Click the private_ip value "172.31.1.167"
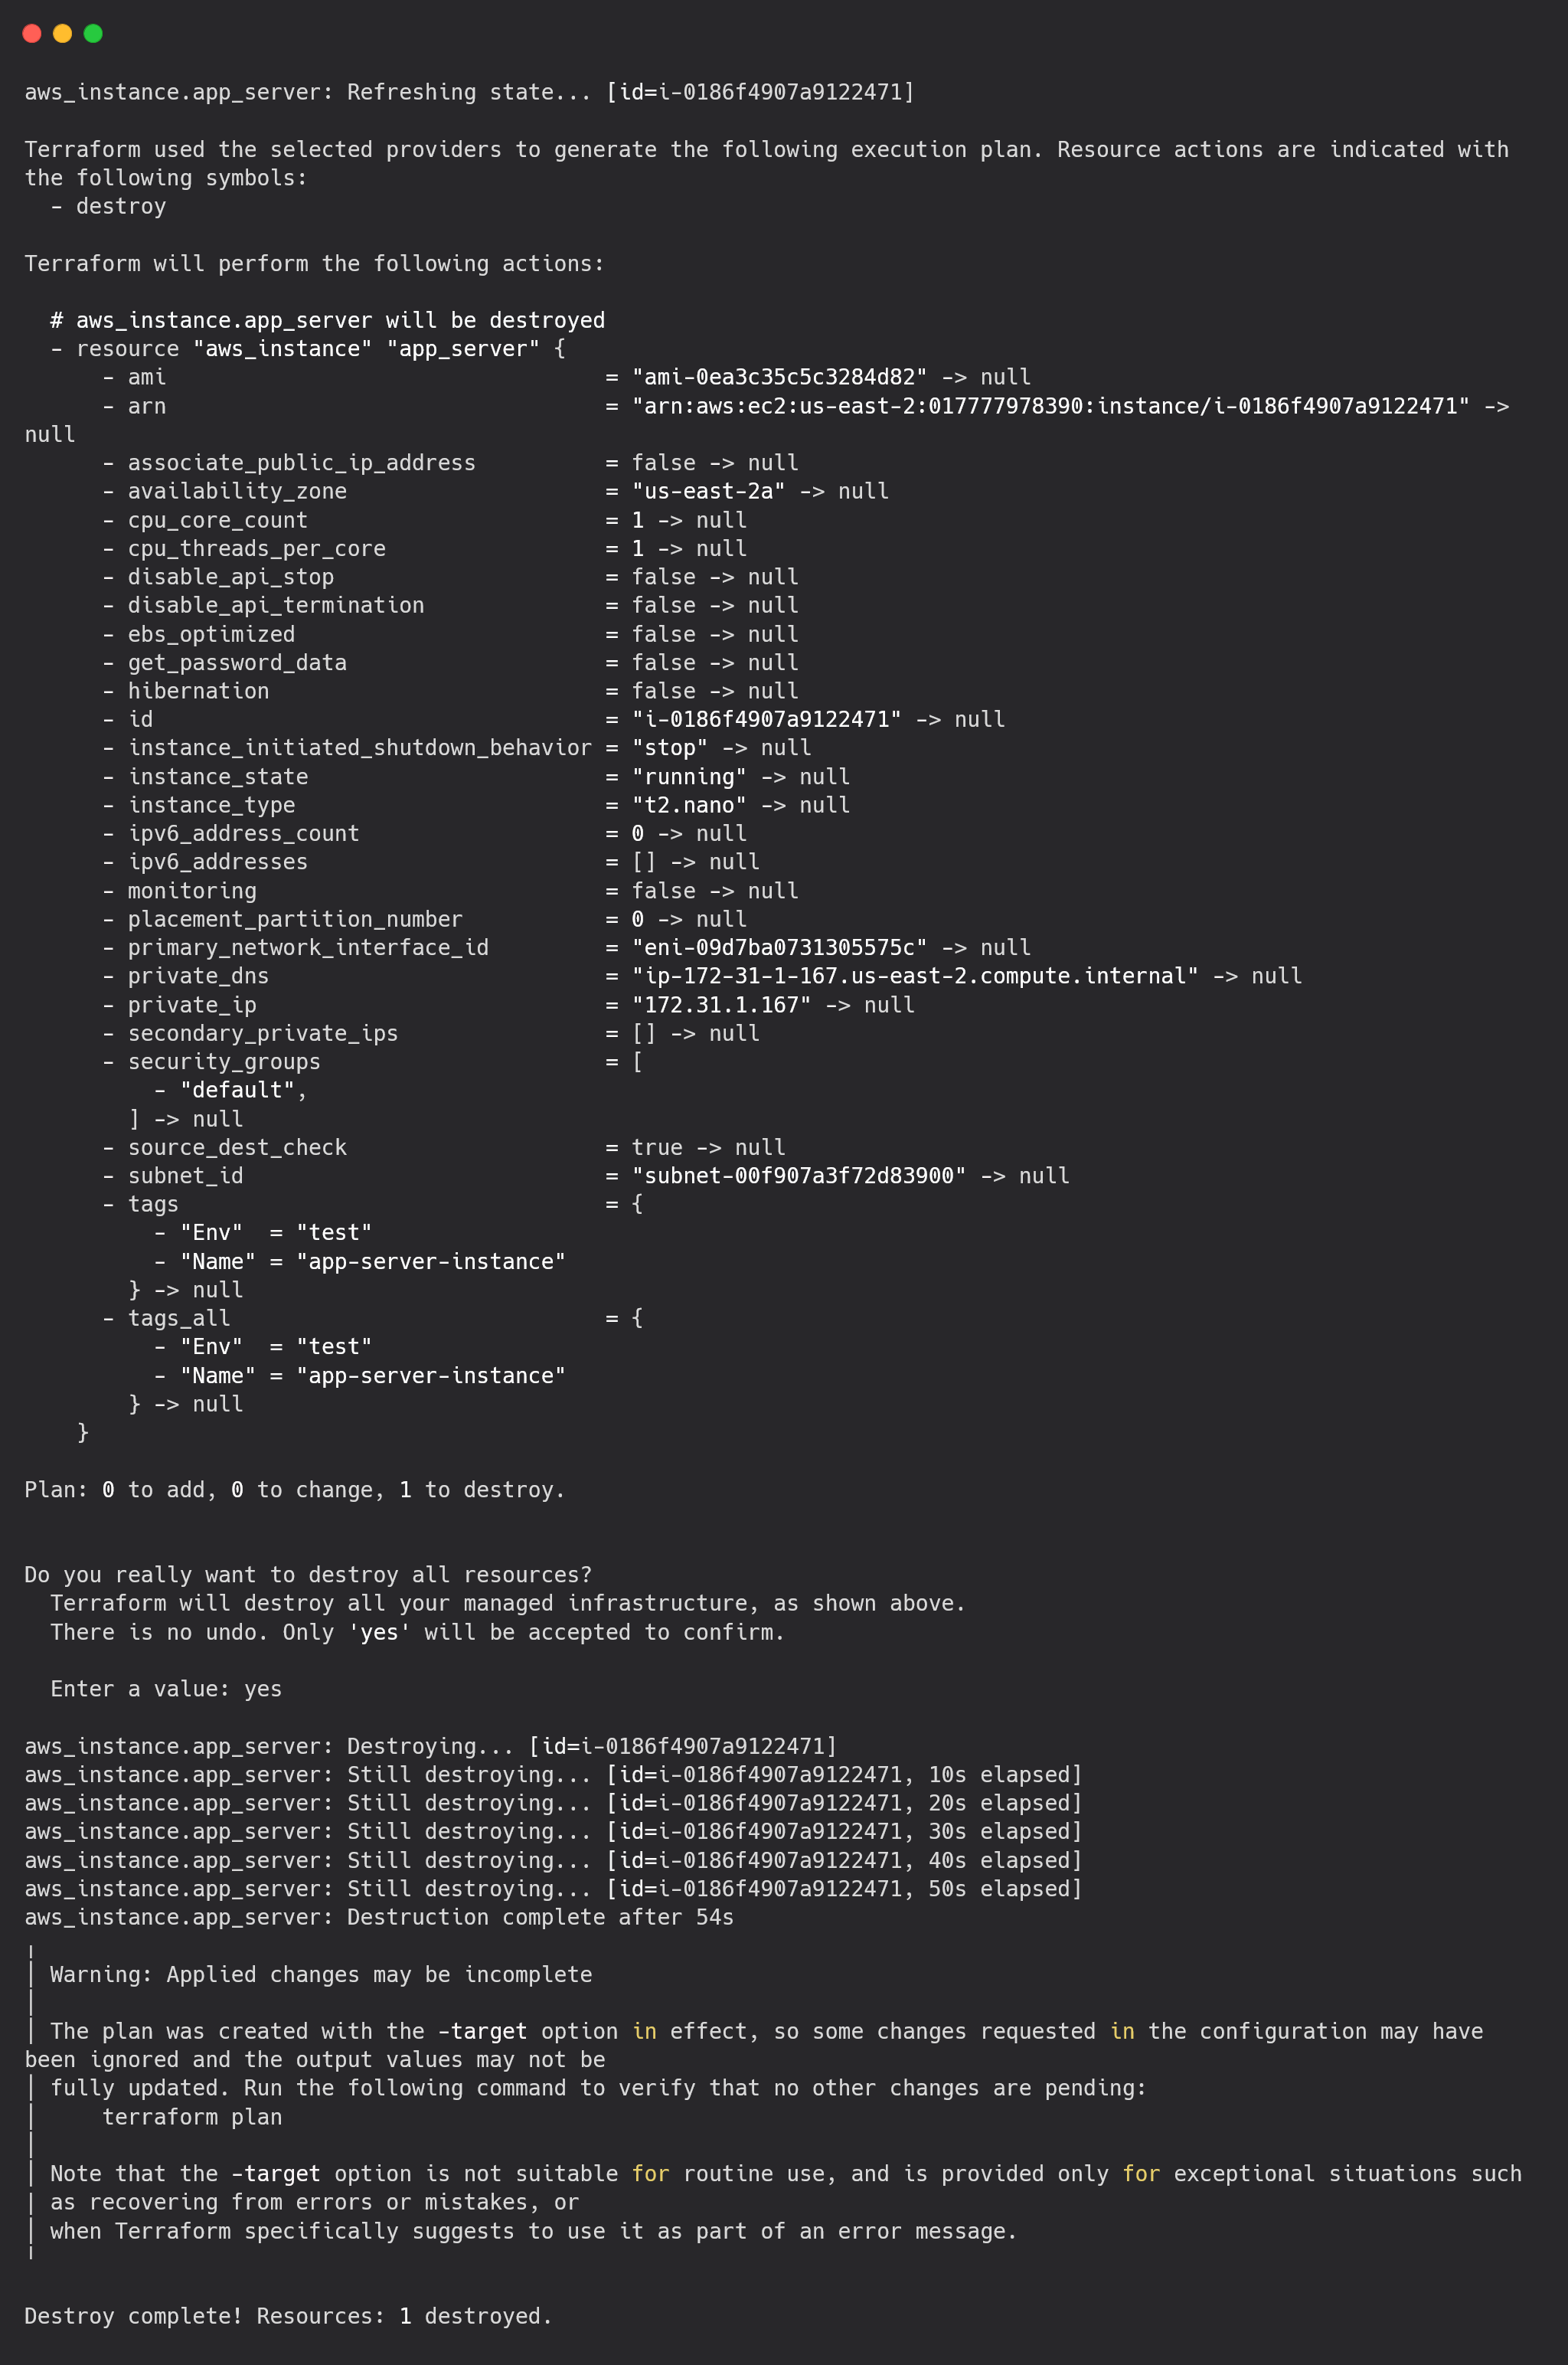Image resolution: width=1568 pixels, height=2365 pixels. tap(721, 1005)
